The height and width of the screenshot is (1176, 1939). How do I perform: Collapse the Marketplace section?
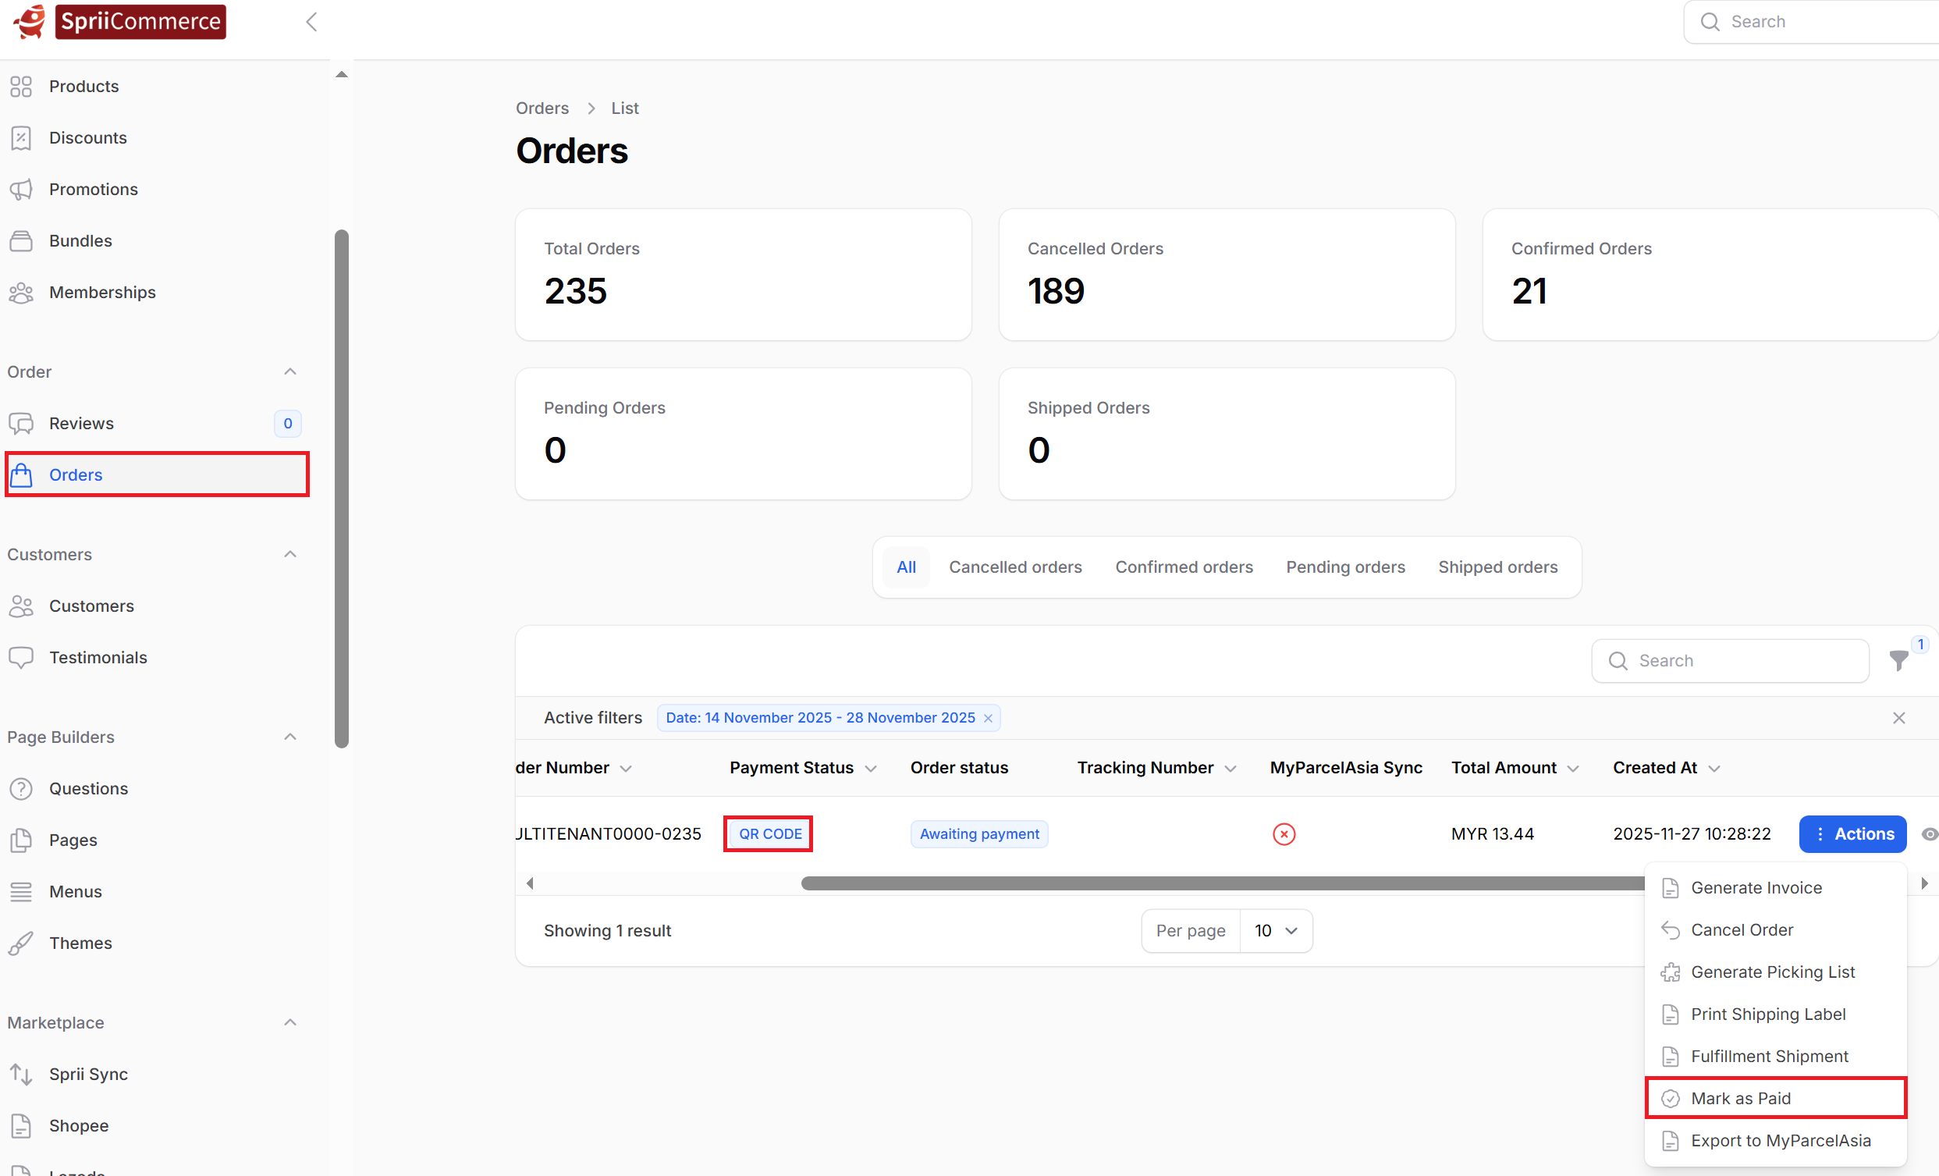pyautogui.click(x=289, y=1022)
